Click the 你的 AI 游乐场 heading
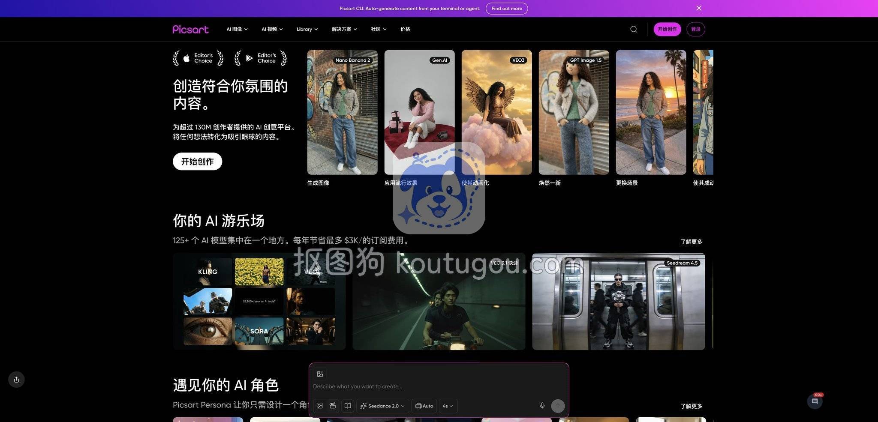The width and height of the screenshot is (878, 422). point(219,221)
